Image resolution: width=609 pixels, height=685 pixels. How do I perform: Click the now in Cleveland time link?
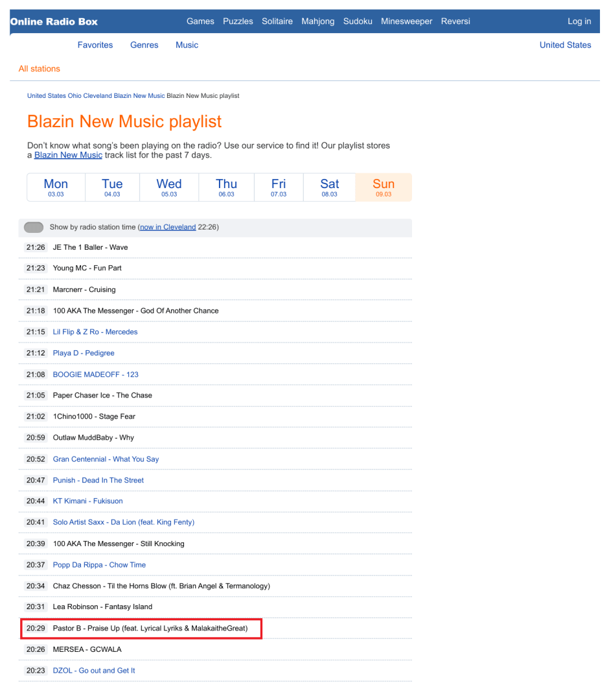[168, 228]
